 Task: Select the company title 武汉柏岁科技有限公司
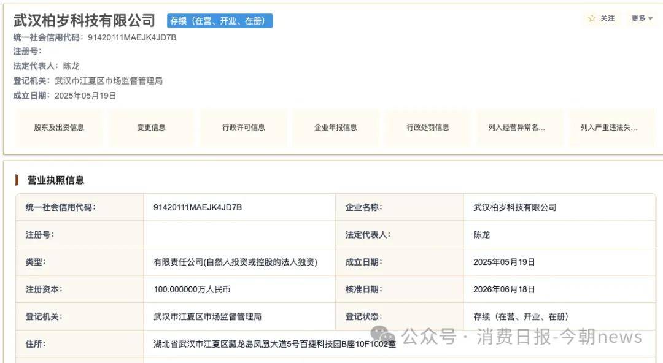84,20
